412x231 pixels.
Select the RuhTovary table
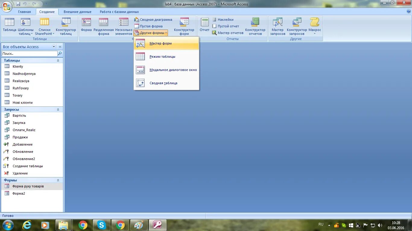[x=32, y=88]
